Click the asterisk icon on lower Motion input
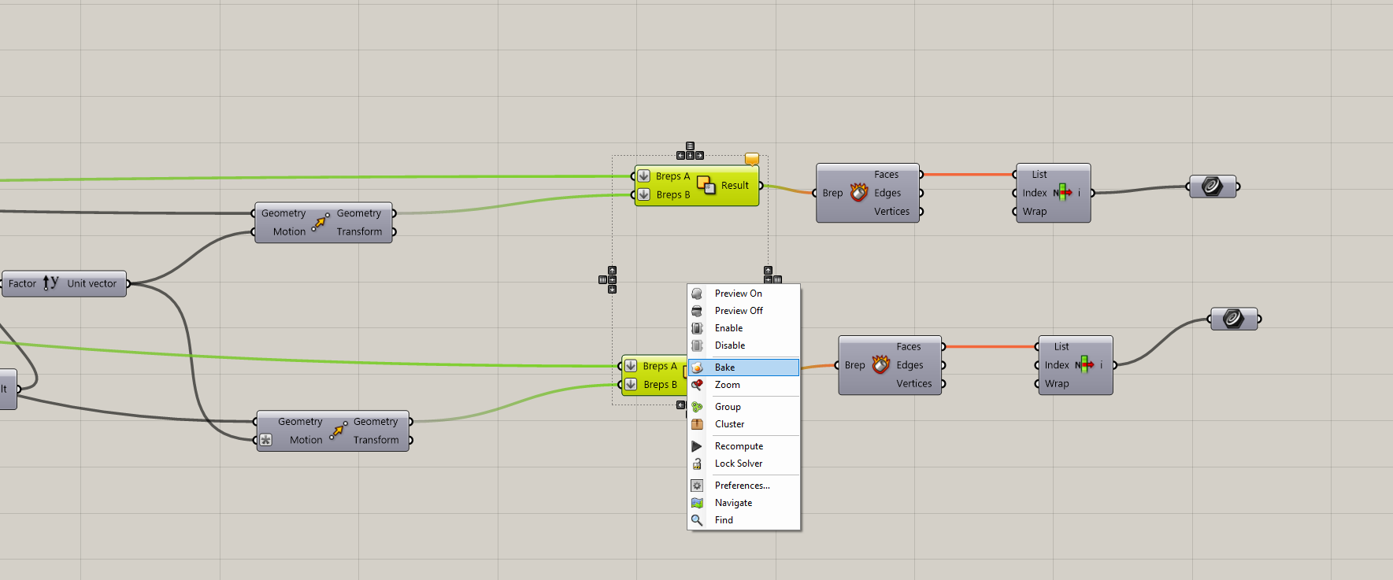Viewport: 1393px width, 580px height. [266, 440]
